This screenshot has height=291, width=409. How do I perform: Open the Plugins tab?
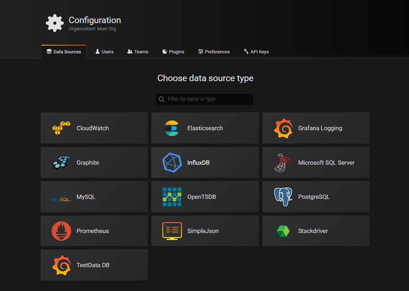[173, 52]
